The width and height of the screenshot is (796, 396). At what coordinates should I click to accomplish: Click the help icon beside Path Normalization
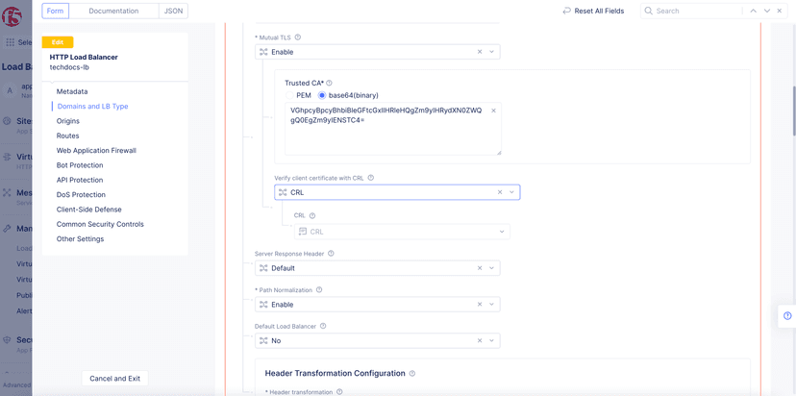319,290
